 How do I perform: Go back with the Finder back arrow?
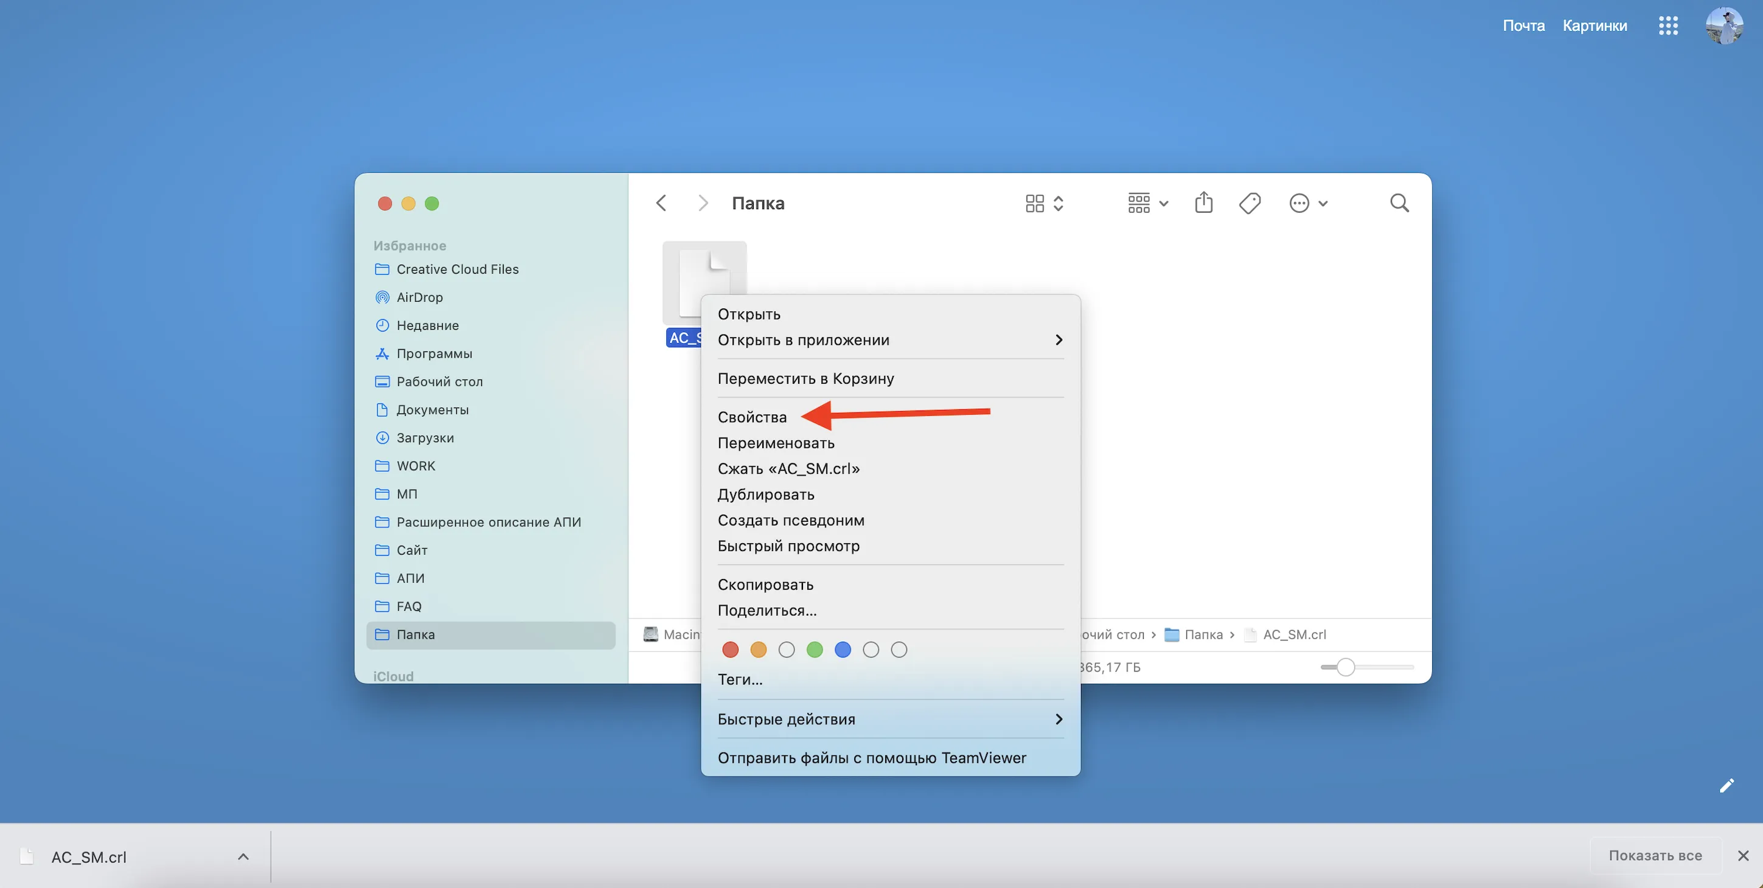(x=661, y=203)
